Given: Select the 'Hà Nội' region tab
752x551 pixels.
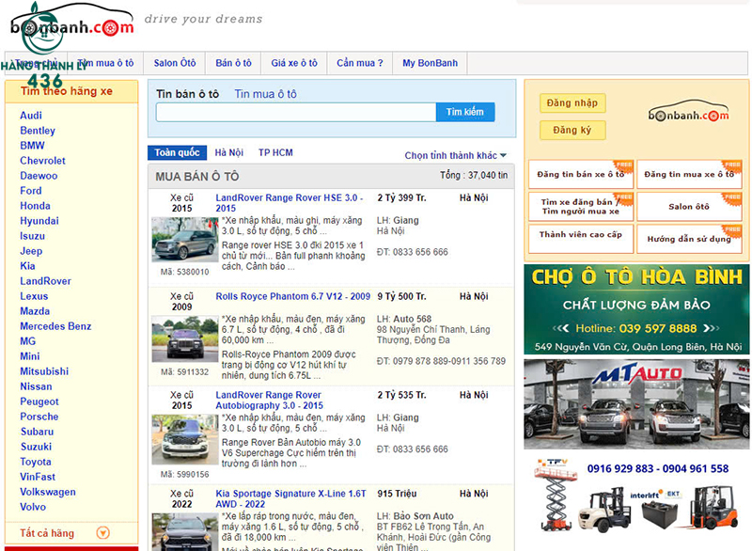Looking at the screenshot, I should (x=228, y=152).
